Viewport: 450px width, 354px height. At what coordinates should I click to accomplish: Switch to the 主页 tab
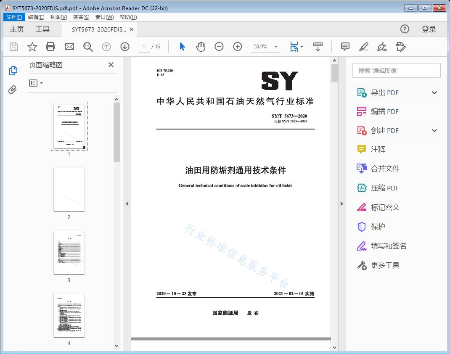click(x=16, y=29)
